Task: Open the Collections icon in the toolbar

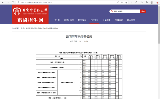Action: pyautogui.click(x=147, y=2)
